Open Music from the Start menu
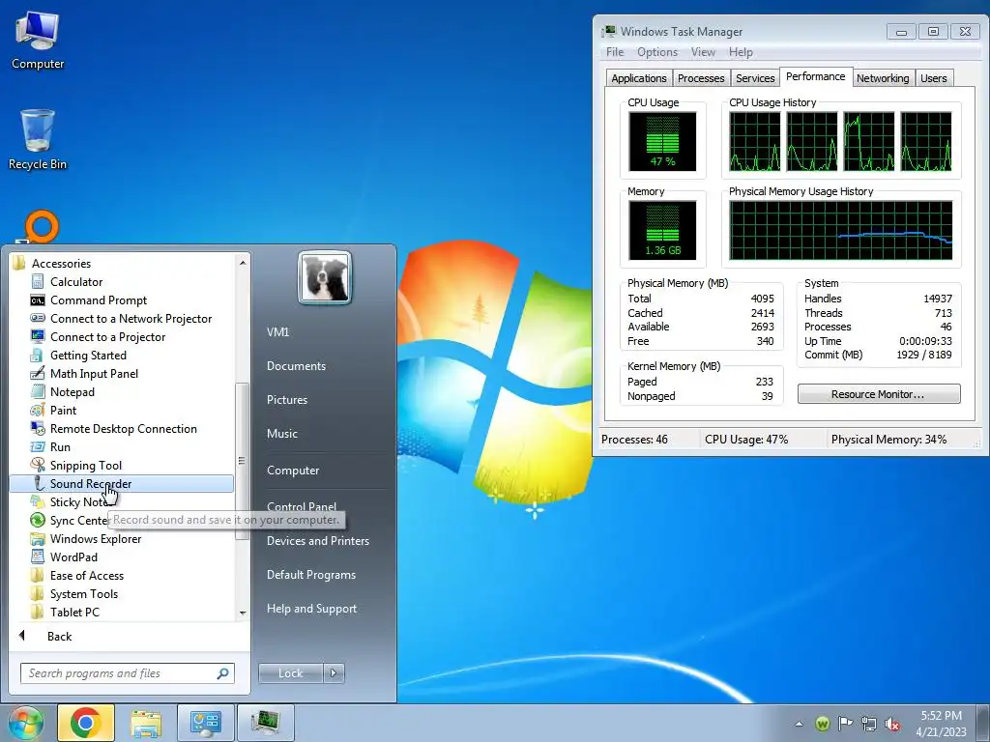This screenshot has width=990, height=742. (x=282, y=434)
